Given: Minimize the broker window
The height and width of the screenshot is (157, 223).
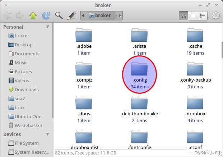Looking at the screenshot, I should 200,5.
